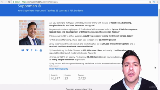Click '200,000 interactive Page fans' text
The width and height of the screenshot is (160, 90).
point(116,44)
